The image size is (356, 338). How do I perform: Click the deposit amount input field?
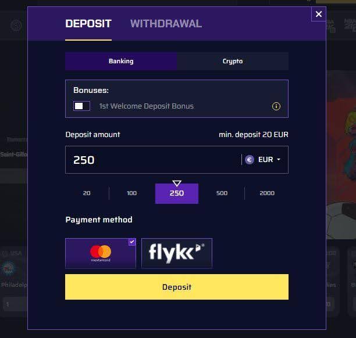click(x=152, y=160)
